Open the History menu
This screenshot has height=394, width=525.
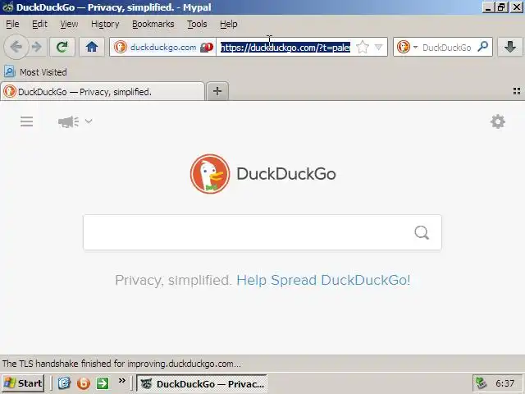pyautogui.click(x=105, y=24)
